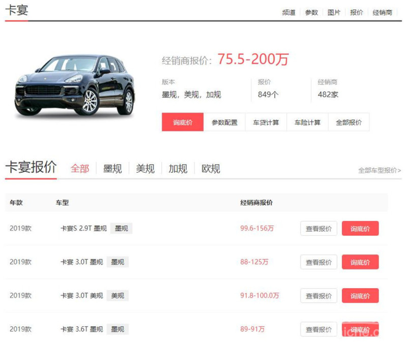407x343 pixels.
Task: Open the 车险计算 calculator button
Action: point(307,122)
